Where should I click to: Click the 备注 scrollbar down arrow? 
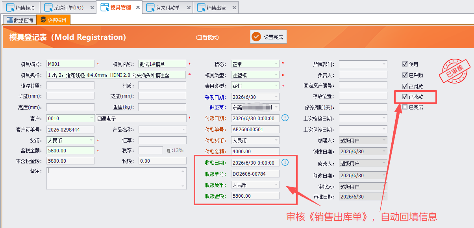(183, 186)
